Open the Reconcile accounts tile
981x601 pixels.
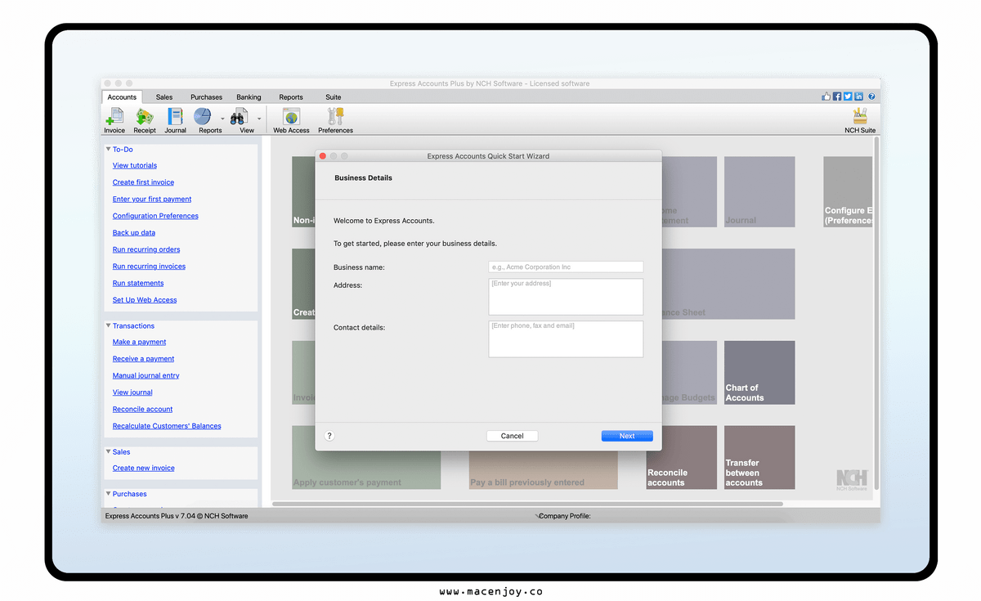[x=681, y=457]
